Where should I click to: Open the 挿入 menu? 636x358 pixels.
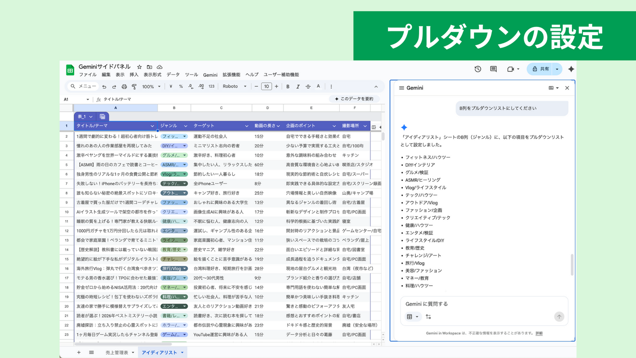click(x=134, y=75)
